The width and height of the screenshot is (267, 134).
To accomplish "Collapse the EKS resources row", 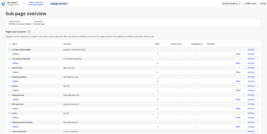I will [x=10, y=104].
